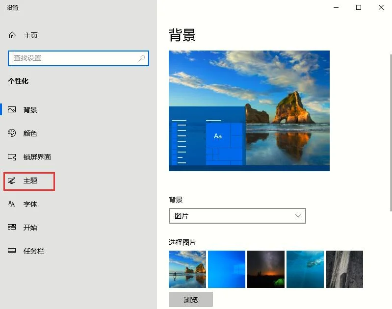Viewport: 392px width, 309px height.
Task: Click the 背景 page title heading
Action: pyautogui.click(x=182, y=35)
